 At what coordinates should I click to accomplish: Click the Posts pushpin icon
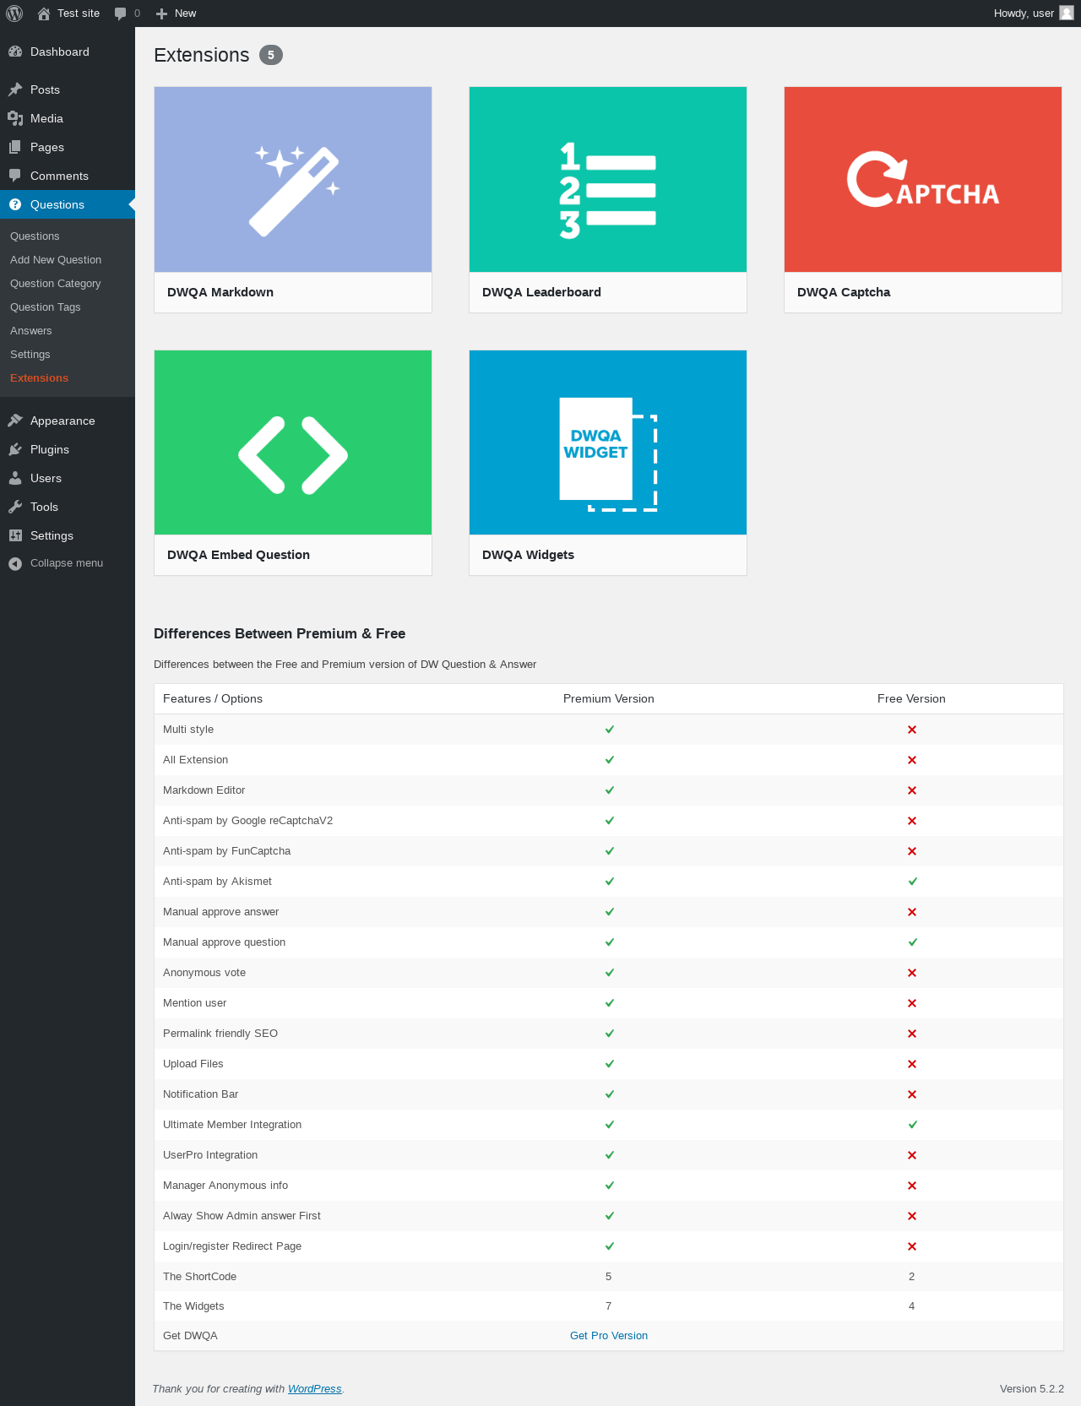pos(15,90)
